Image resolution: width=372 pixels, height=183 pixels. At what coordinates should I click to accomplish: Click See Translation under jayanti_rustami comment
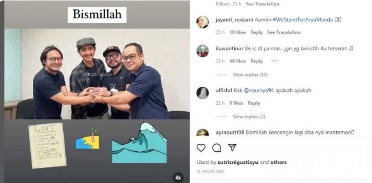284,32
